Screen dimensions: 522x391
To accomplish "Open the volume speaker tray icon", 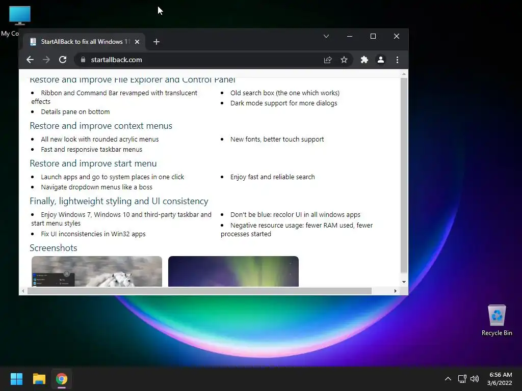I will pyautogui.click(x=475, y=379).
